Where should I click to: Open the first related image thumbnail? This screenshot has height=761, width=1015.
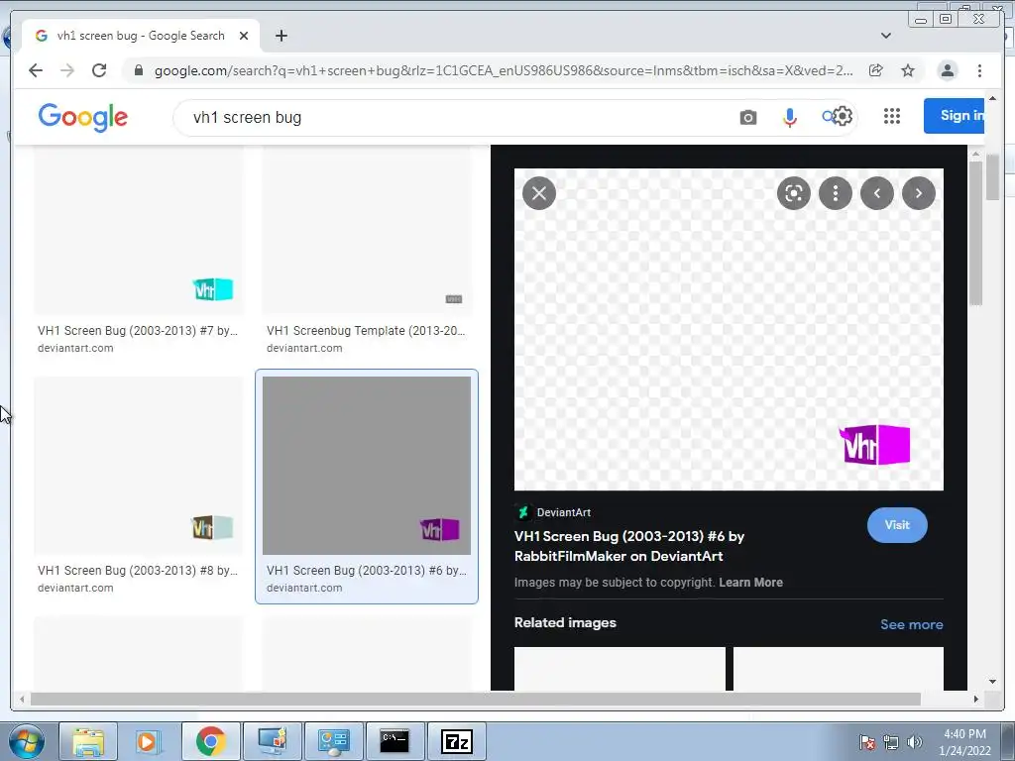coord(620,669)
